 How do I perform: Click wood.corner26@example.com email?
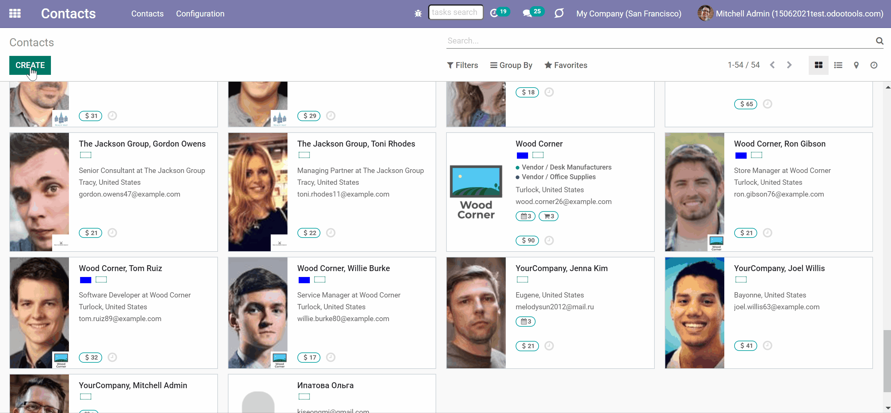click(x=563, y=202)
